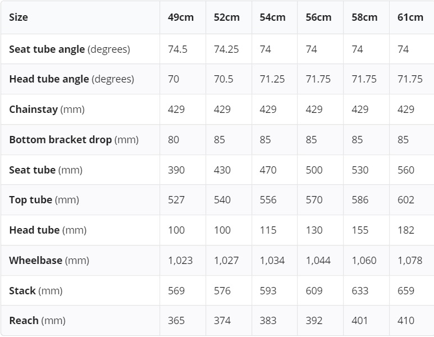
Task: Click the 49cm size column header
Action: click(x=180, y=17)
